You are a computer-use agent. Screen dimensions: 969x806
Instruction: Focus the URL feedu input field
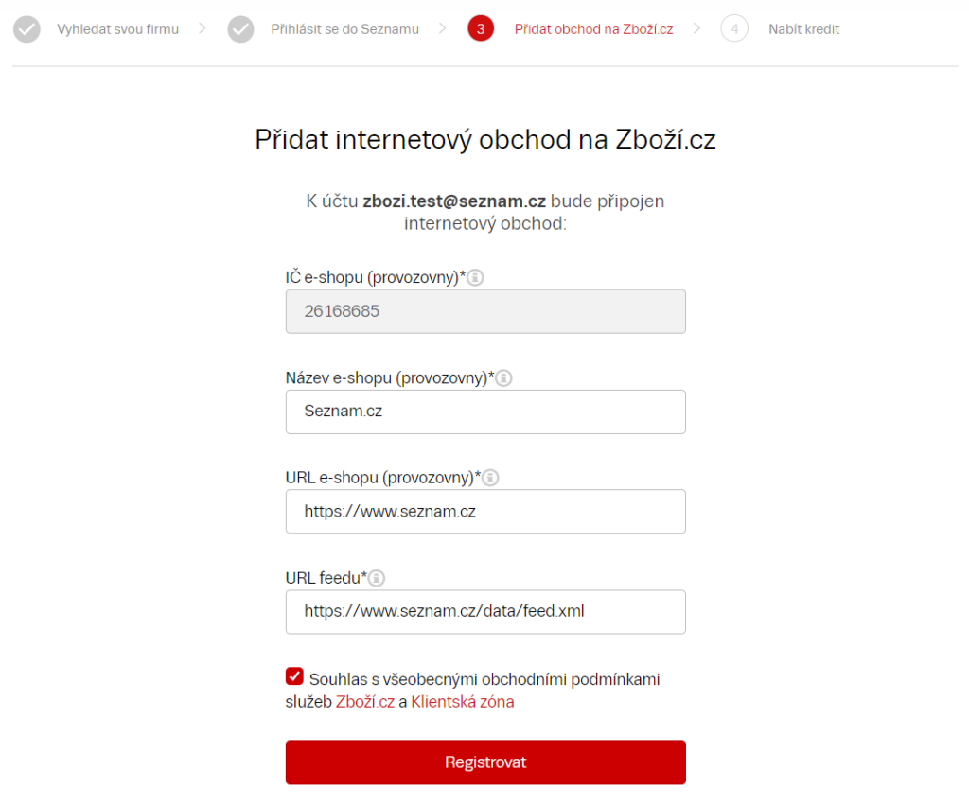pyautogui.click(x=485, y=612)
